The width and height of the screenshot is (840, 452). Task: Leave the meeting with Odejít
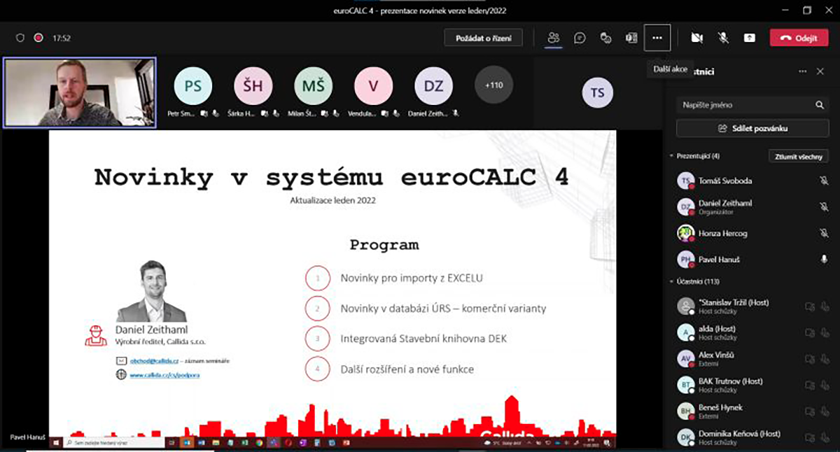[799, 38]
